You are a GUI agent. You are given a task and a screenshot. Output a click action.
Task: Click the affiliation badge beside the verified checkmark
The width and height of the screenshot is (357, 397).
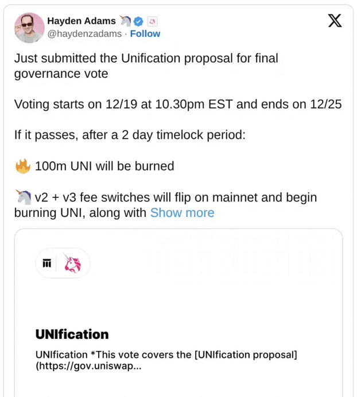pos(152,21)
